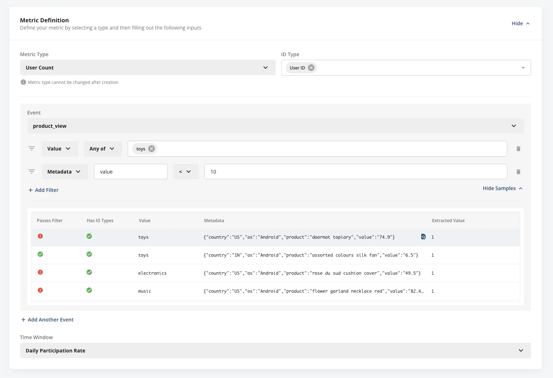Click the threshold input containing 10

(x=356, y=172)
